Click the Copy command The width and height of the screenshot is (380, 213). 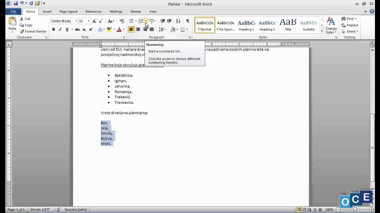[26, 25]
